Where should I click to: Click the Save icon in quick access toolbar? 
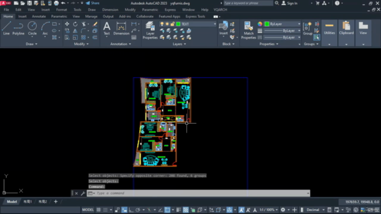pyautogui.click(x=29, y=3)
